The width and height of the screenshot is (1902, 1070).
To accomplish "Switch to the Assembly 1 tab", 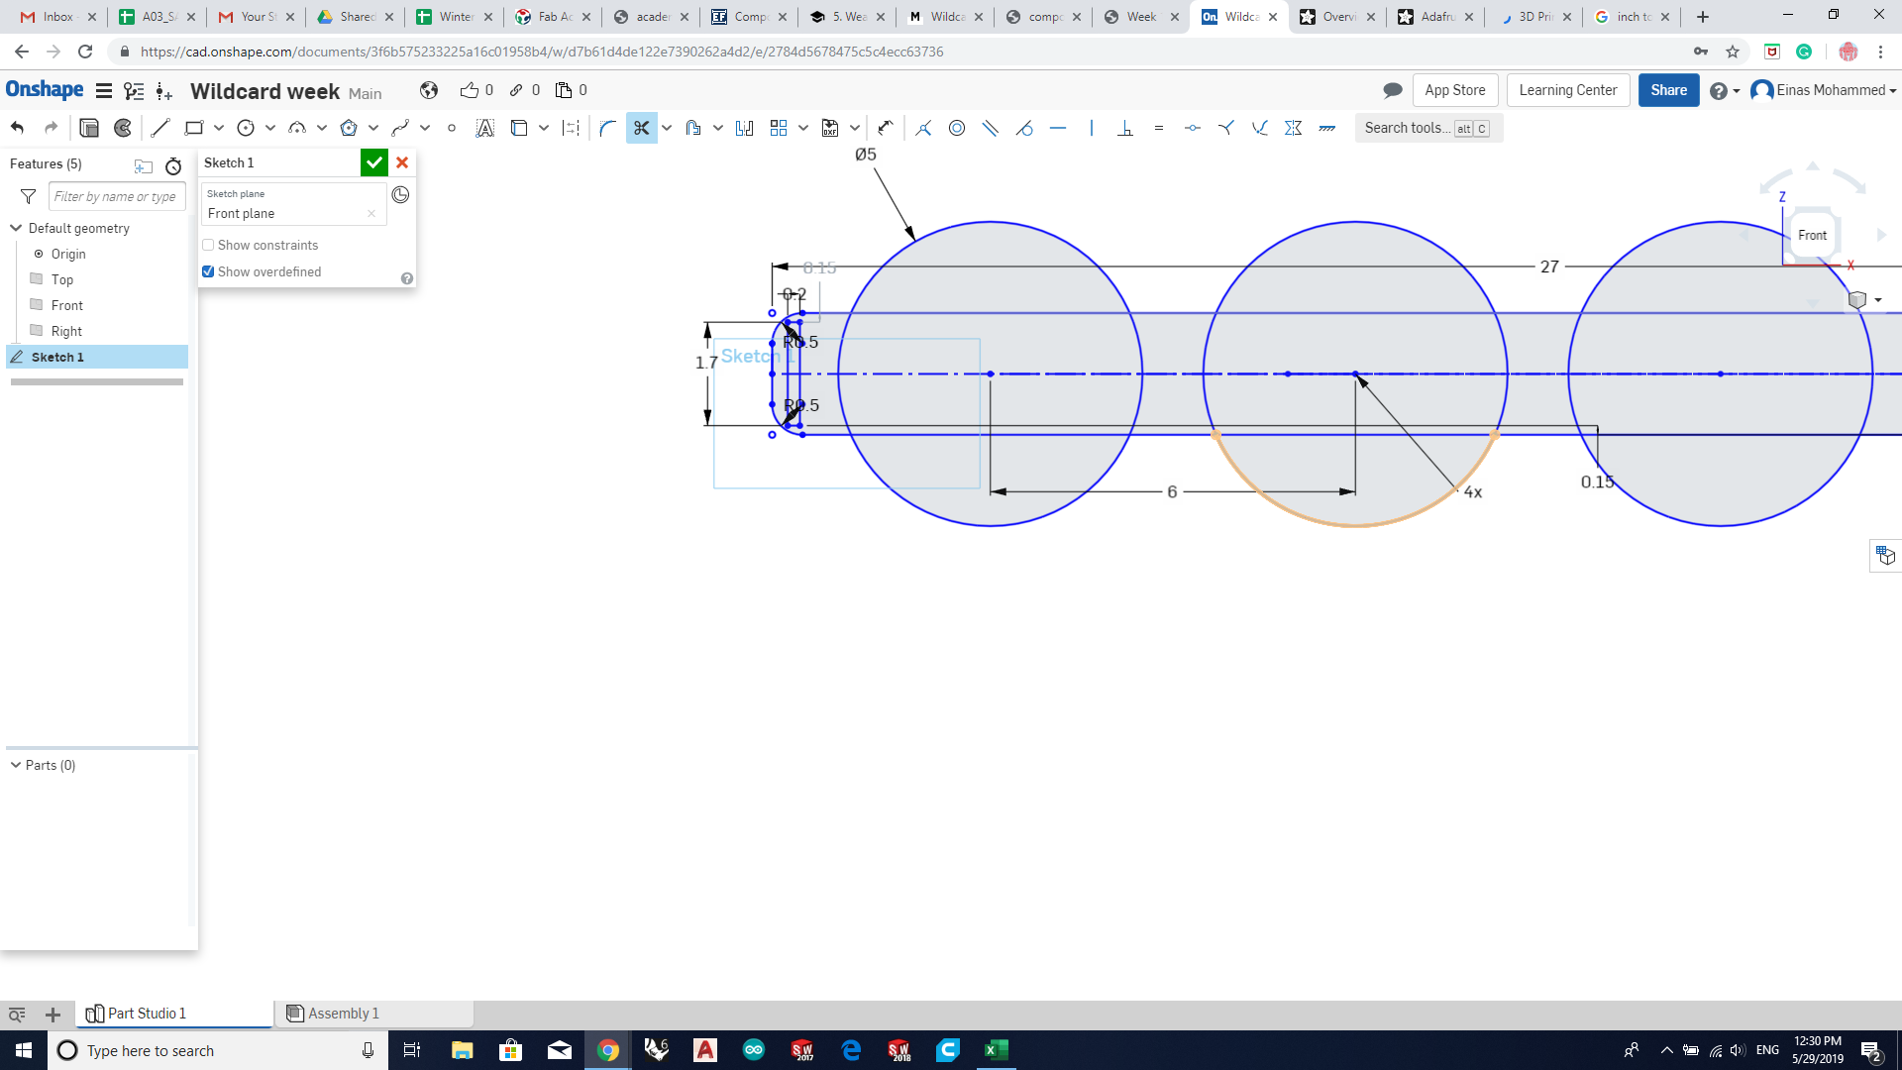I will click(343, 1013).
